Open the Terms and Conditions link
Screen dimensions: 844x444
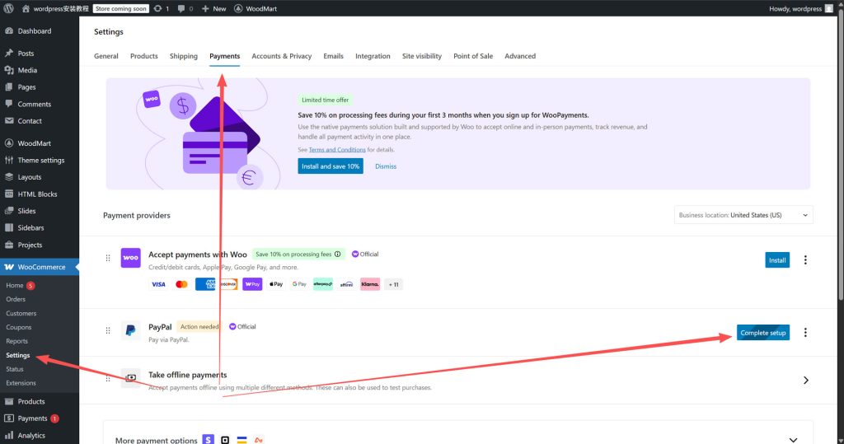pos(337,150)
